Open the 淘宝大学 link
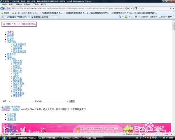This screenshot has width=175, height=140. click(17, 91)
